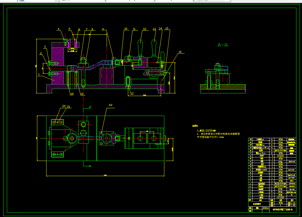Click the upper section line marker A

coord(90,106)
